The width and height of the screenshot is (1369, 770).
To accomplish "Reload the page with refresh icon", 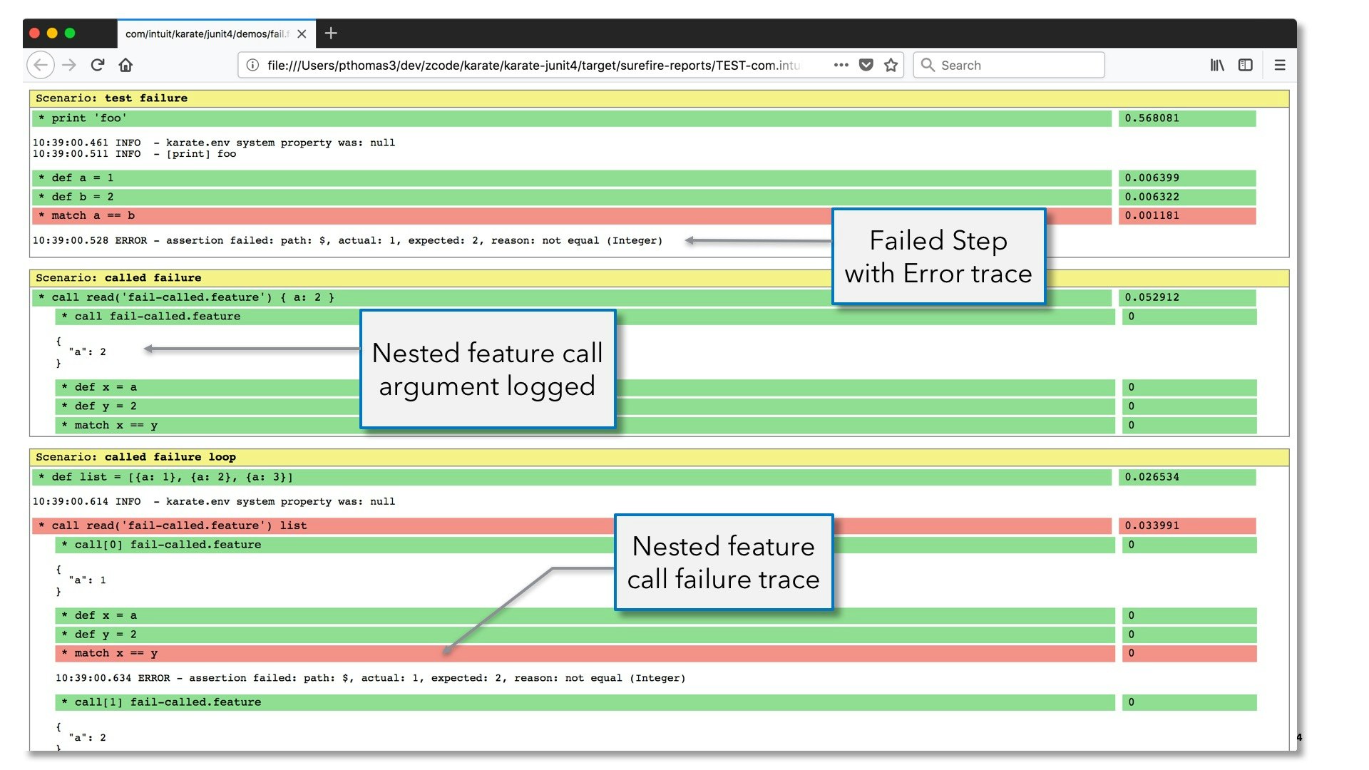I will (98, 65).
